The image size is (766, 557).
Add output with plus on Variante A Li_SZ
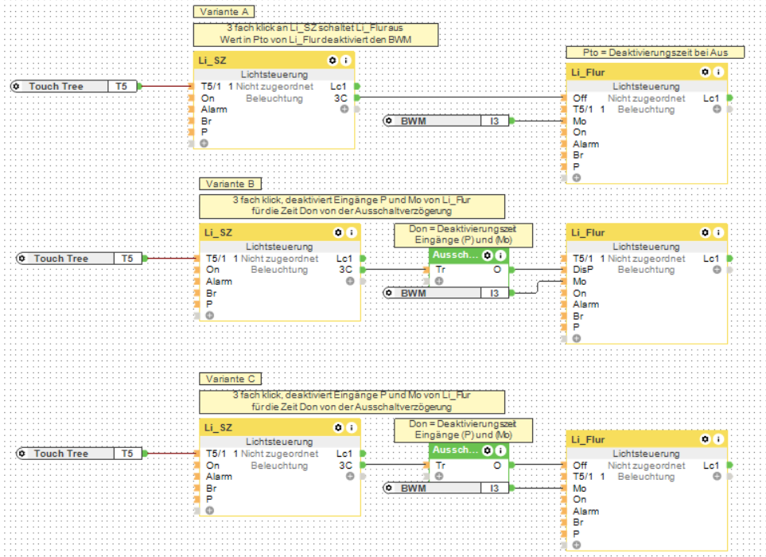tap(344, 109)
